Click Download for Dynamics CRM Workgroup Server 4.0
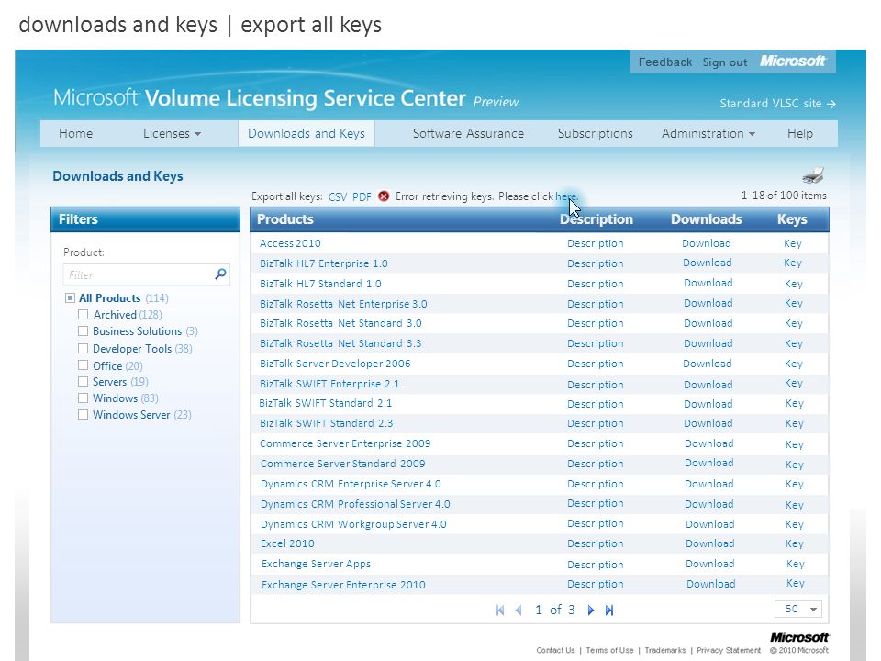The height and width of the screenshot is (661, 881). click(x=709, y=524)
